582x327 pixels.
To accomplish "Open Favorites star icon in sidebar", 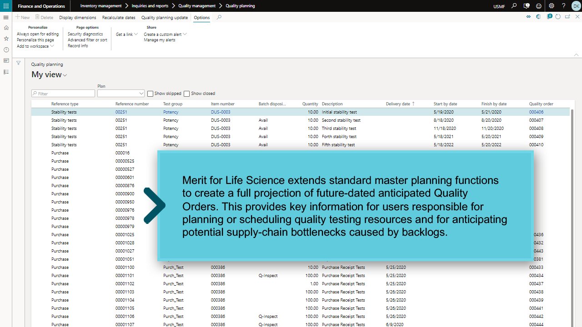I will 6,39.
